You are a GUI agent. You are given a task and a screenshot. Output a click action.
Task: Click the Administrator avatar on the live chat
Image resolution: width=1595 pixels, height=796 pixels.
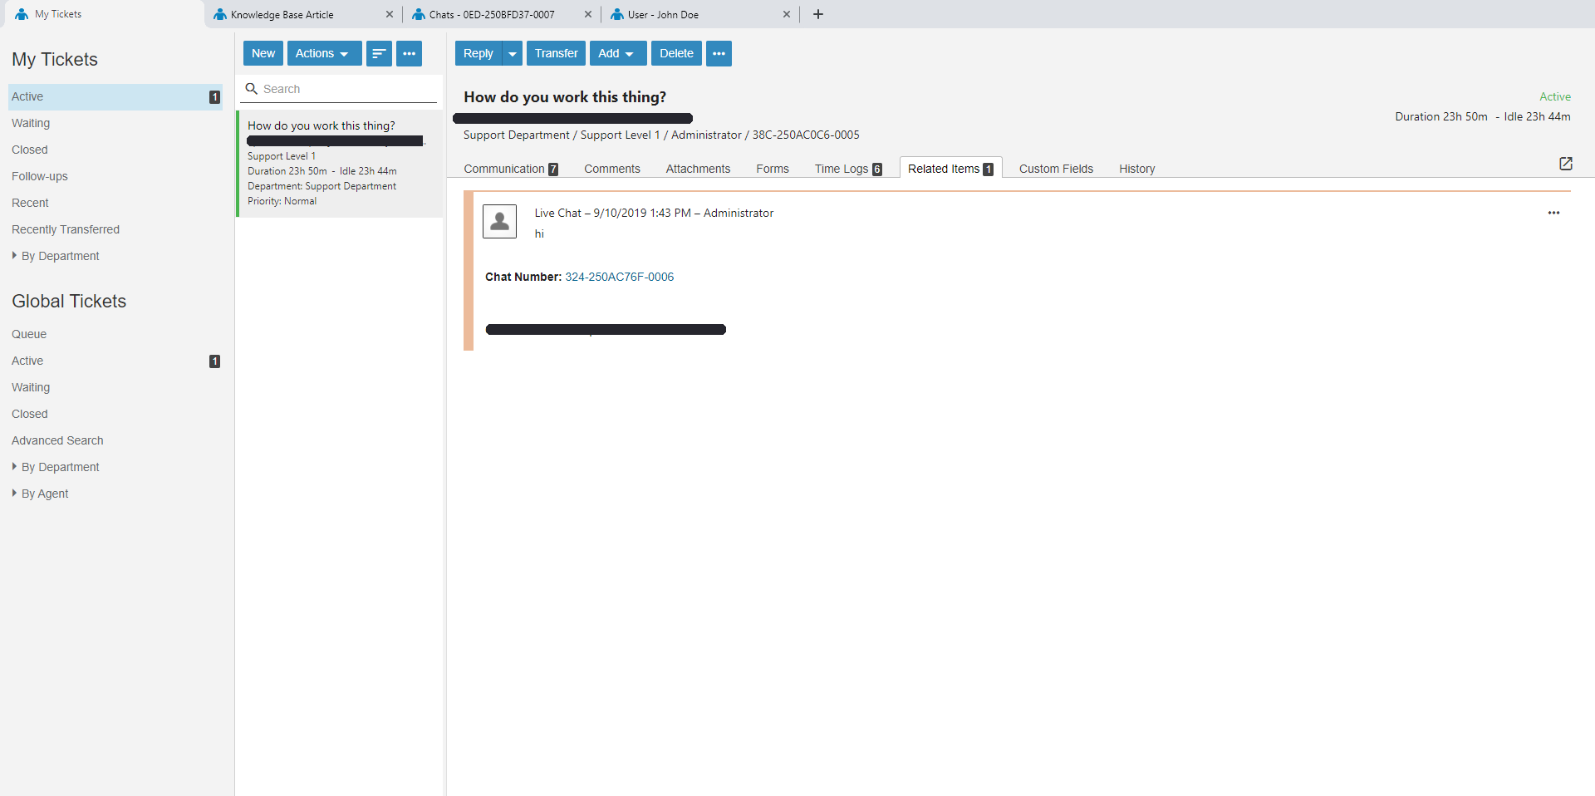click(x=499, y=222)
